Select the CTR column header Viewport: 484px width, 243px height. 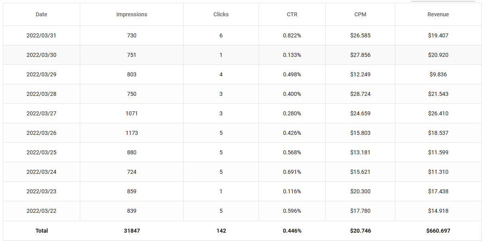coord(292,14)
